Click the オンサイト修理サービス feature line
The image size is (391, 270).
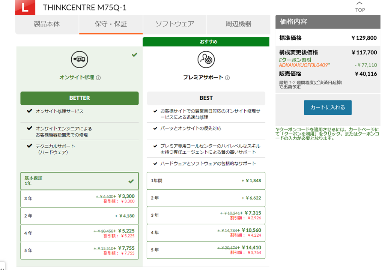tap(60, 111)
